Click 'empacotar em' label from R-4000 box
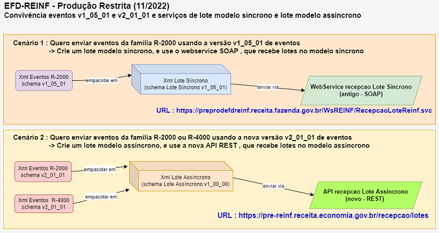 click(101, 197)
